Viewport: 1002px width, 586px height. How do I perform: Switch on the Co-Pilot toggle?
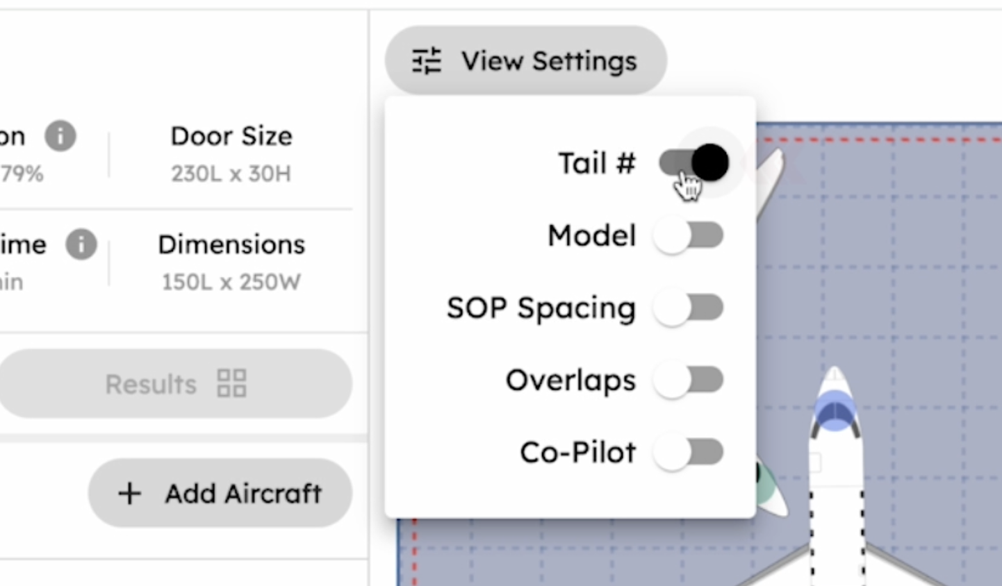(x=689, y=452)
